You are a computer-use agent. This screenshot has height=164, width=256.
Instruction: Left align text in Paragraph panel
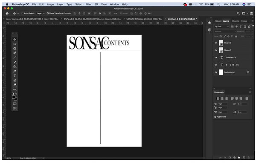pos(218,98)
